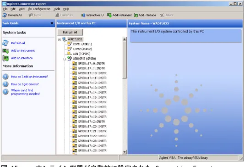The height and width of the screenshot is (167, 245).
Task: Select GPIB0::17::23::INSTR instrument
Action: click(92, 141)
